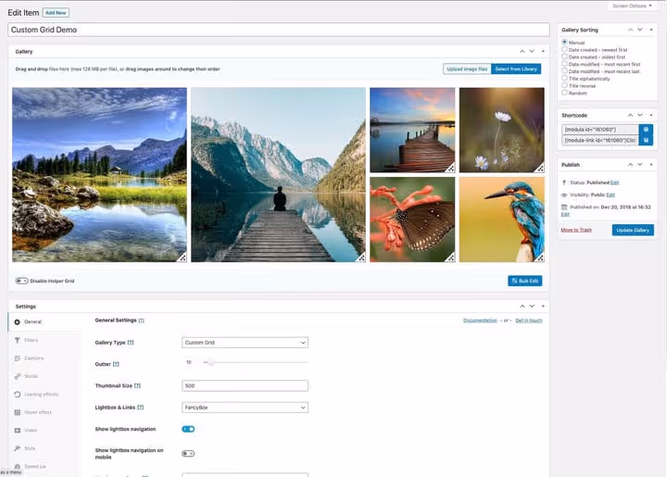Viewport: 667px width, 477px height.
Task: Click the Style brush icon
Action: coord(18,448)
